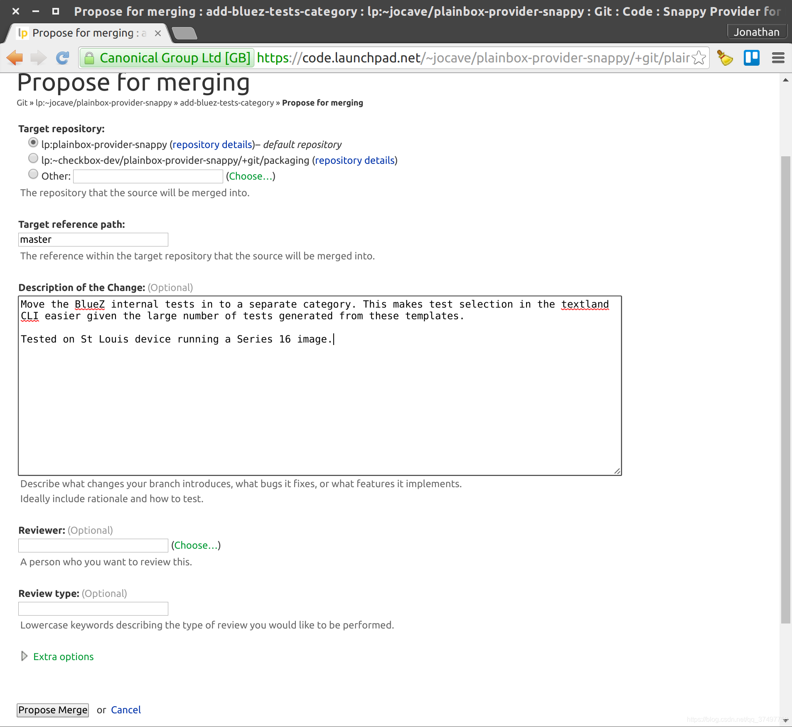The height and width of the screenshot is (727, 792).
Task: Cancel the merge proposal
Action: tap(126, 710)
